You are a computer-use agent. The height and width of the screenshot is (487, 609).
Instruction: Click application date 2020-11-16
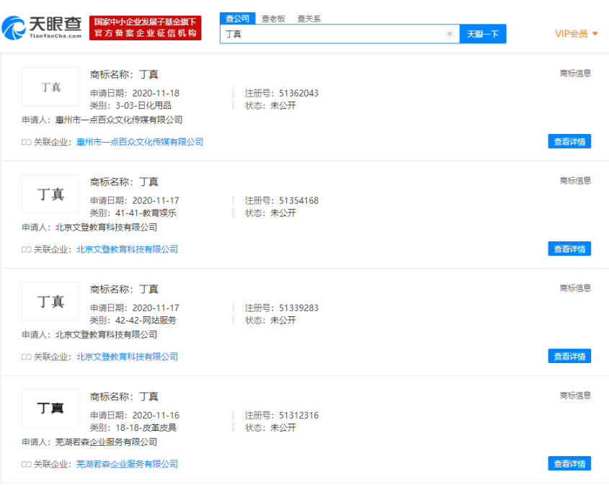156,415
